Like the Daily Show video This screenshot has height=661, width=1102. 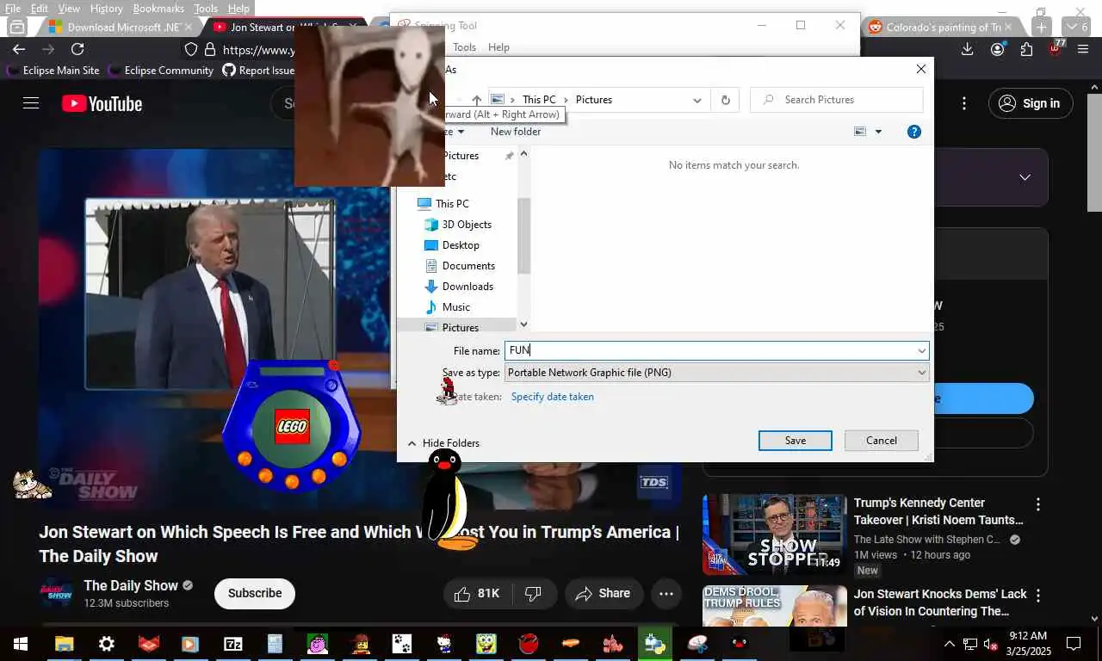pyautogui.click(x=477, y=594)
